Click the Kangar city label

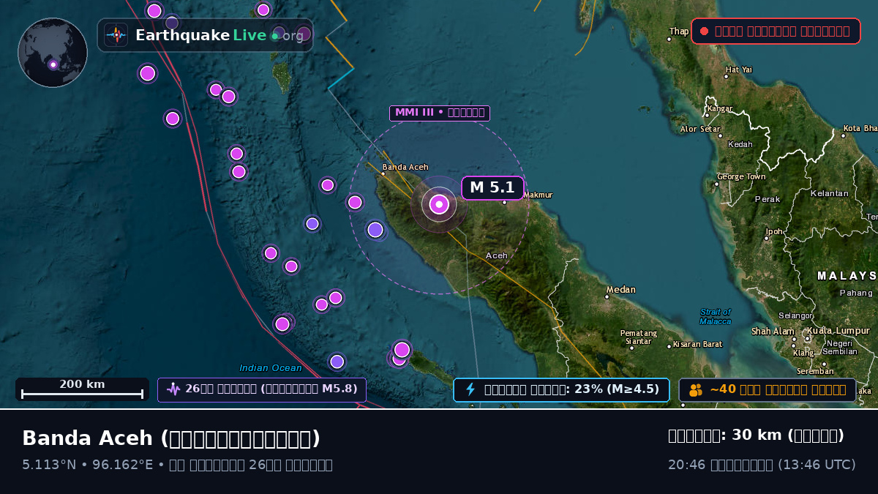[719, 109]
